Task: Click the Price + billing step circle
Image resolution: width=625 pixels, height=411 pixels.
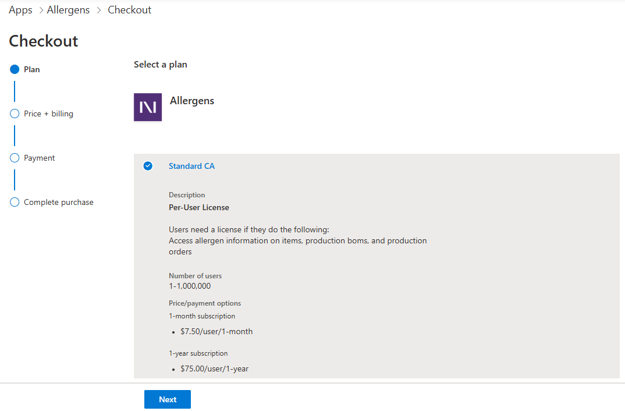Action: click(15, 114)
